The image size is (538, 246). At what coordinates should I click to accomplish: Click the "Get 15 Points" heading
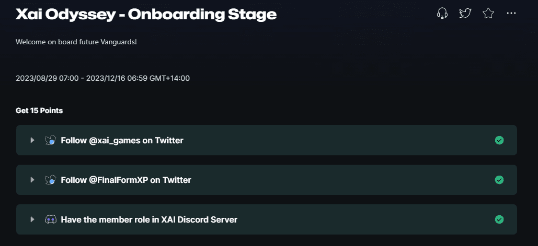[x=39, y=110]
